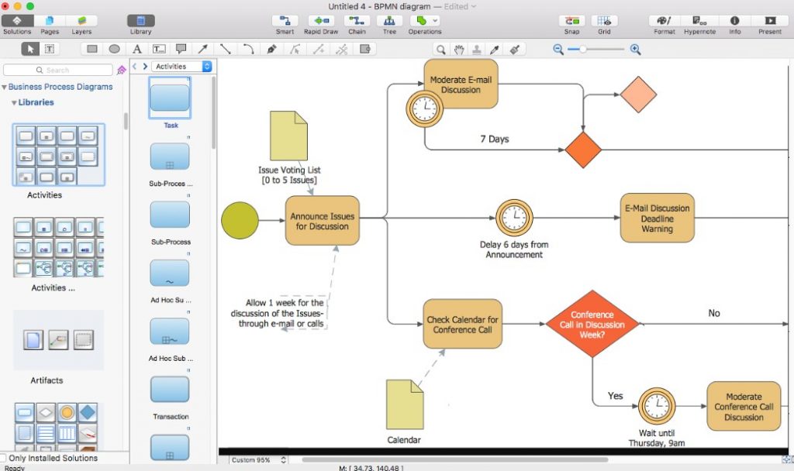Screen dimensions: 794x471
Task: Click the zoom slider track
Action: click(x=596, y=50)
